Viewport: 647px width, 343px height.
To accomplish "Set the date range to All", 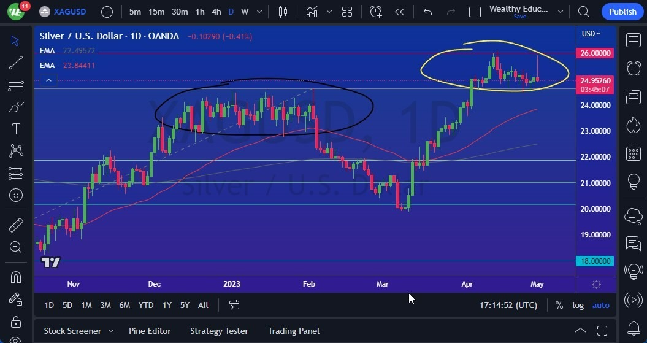I will point(203,305).
